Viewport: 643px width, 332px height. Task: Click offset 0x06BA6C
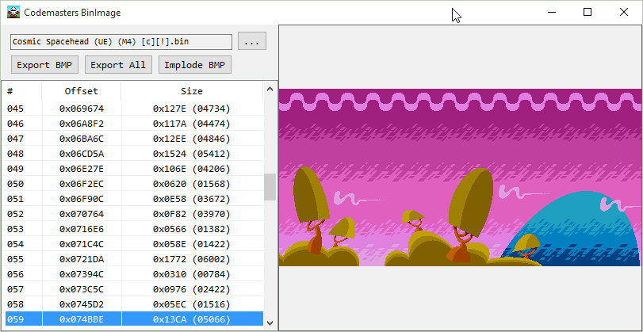click(81, 139)
